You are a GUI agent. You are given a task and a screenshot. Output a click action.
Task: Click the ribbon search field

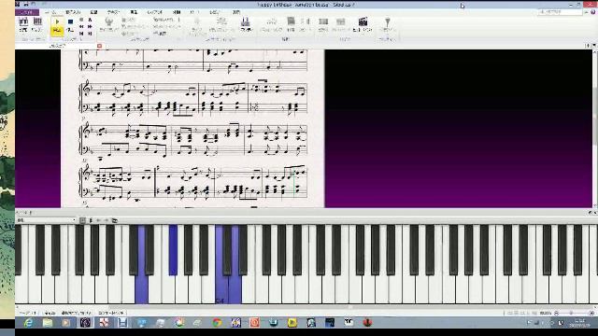[560, 12]
